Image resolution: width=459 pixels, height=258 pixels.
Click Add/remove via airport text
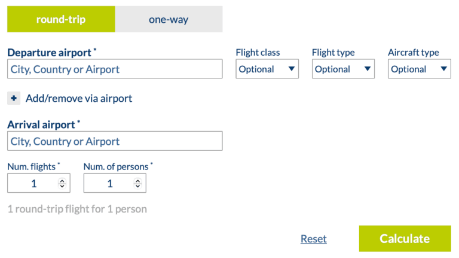pos(79,98)
